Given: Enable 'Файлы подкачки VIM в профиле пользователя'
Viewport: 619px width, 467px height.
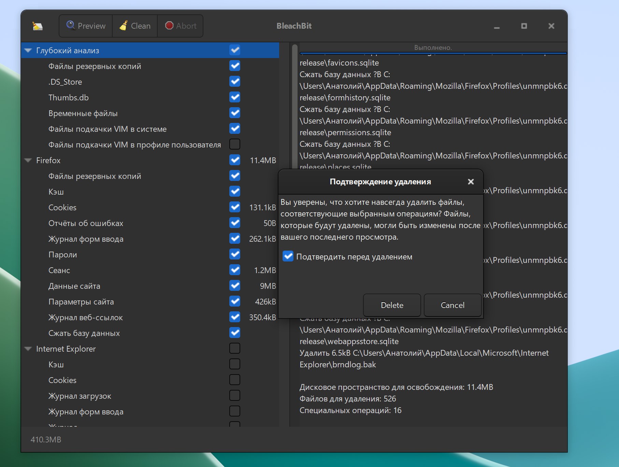Looking at the screenshot, I should pos(235,144).
